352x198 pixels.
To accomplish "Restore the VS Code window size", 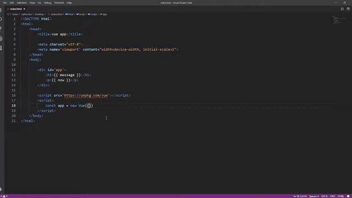I will 345,3.
